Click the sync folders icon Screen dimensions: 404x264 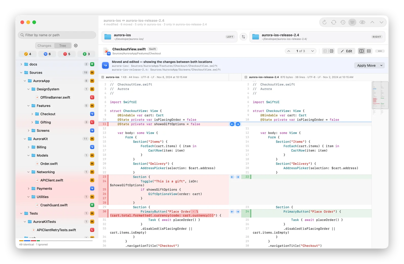334,22
